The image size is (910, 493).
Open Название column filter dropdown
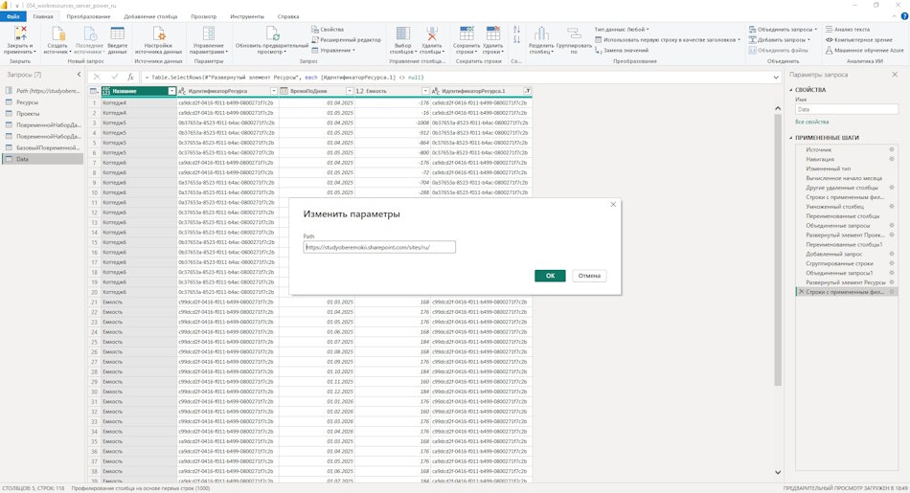171,91
